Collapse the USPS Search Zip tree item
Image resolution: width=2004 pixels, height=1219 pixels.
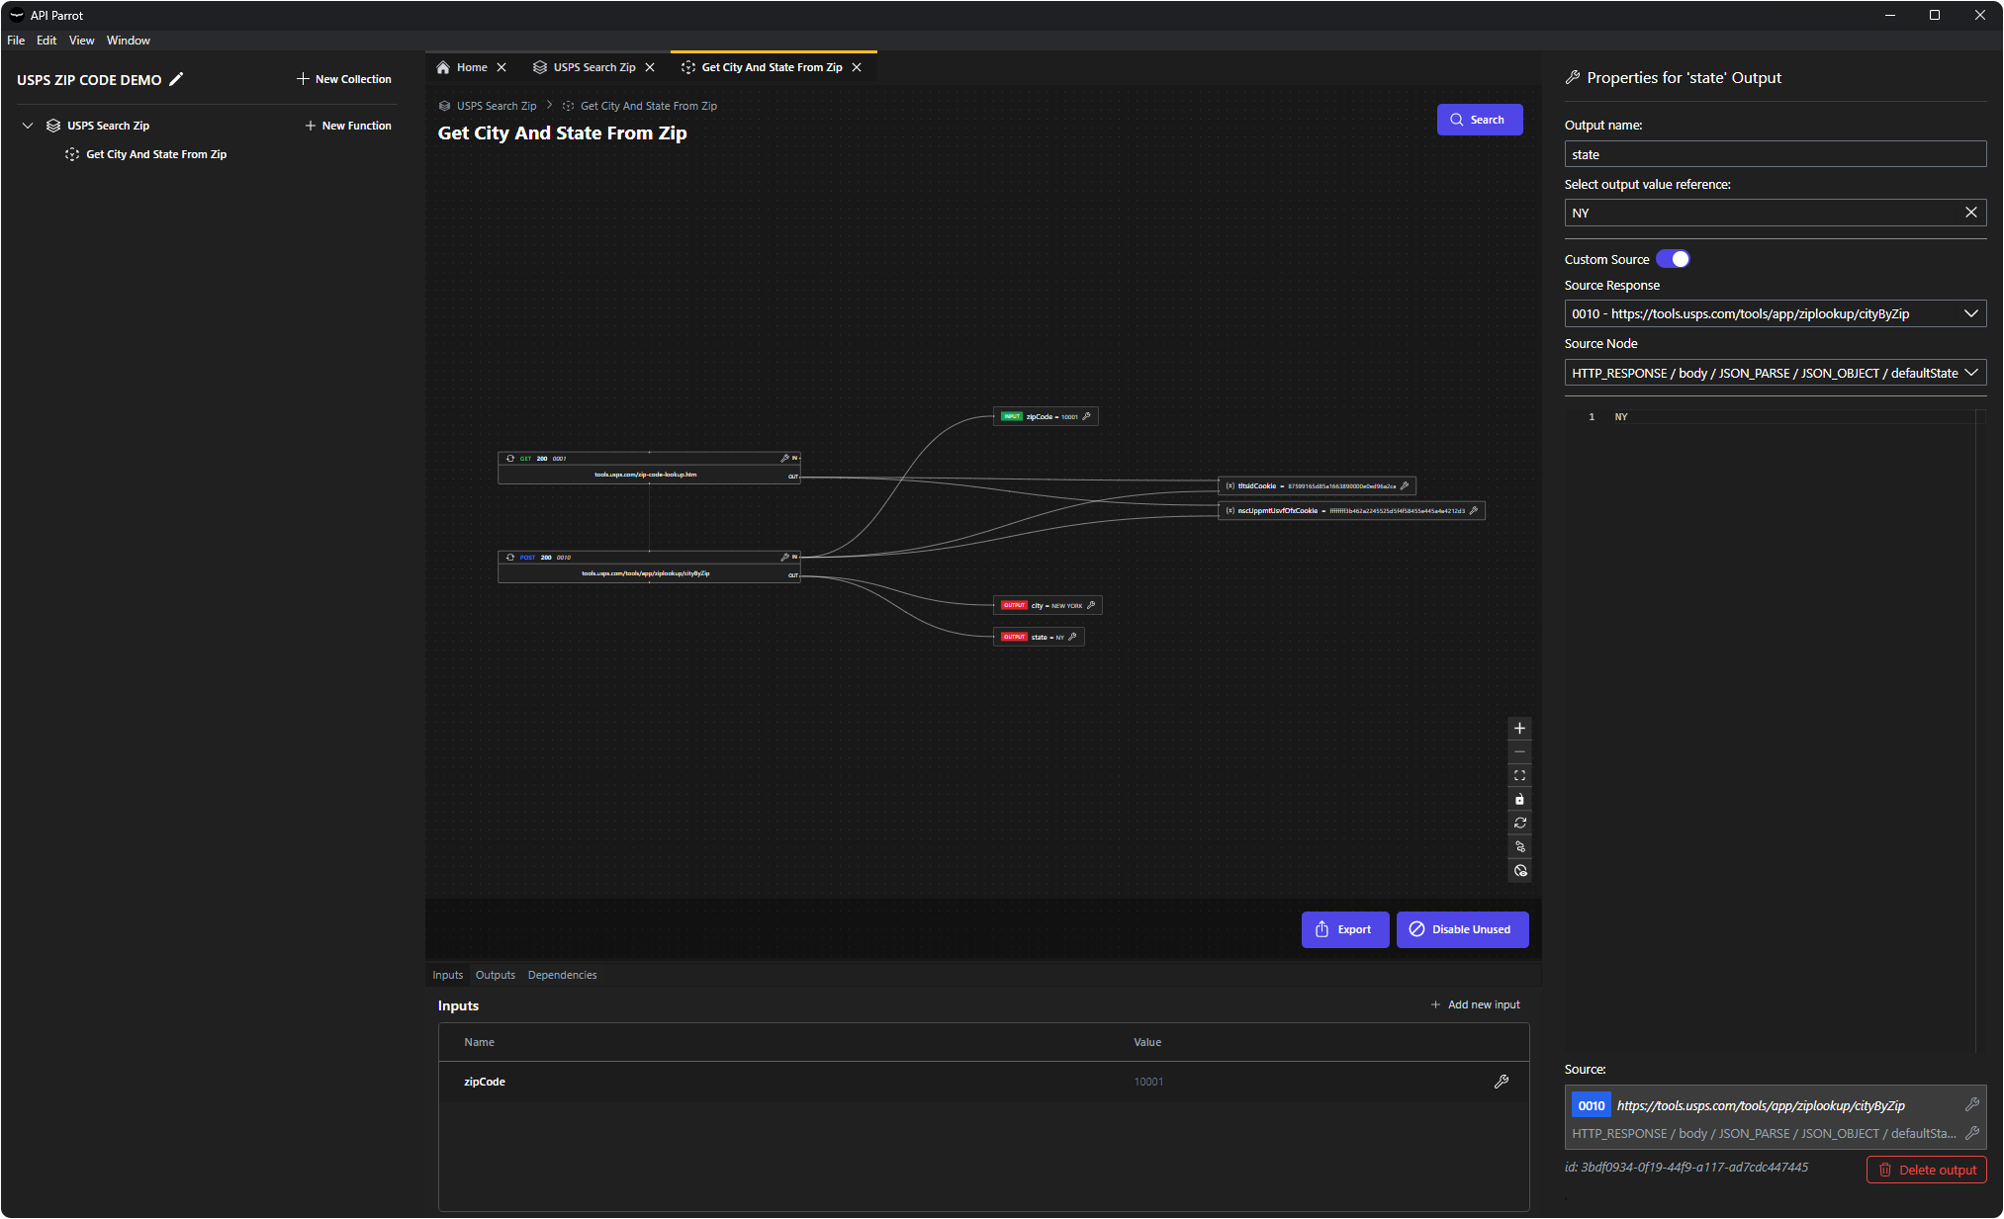28,125
